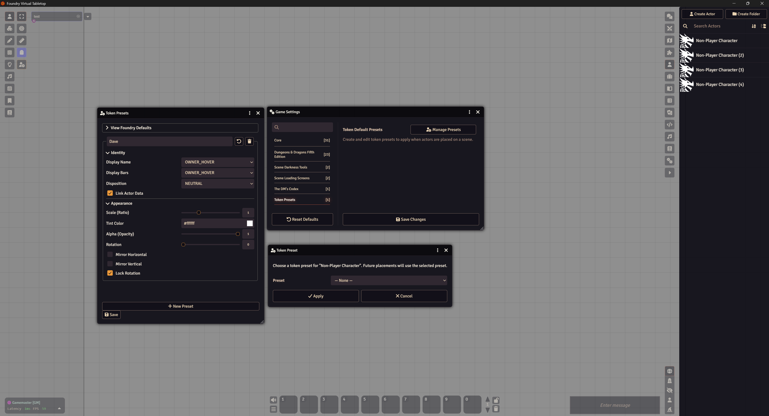This screenshot has width=769, height=416.
Task: Reset the Dave preset with the undo icon
Action: pos(239,141)
